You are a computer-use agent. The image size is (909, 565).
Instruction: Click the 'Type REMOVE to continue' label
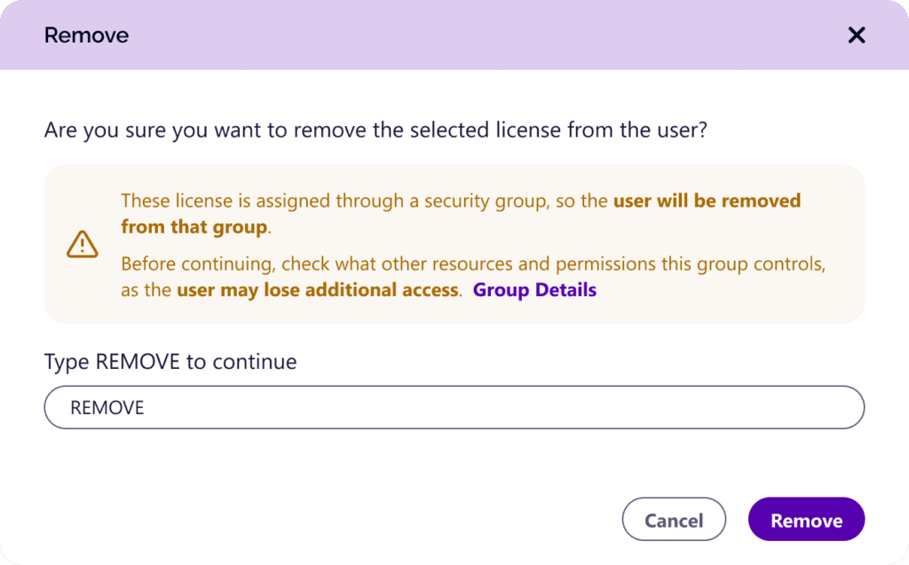(170, 361)
